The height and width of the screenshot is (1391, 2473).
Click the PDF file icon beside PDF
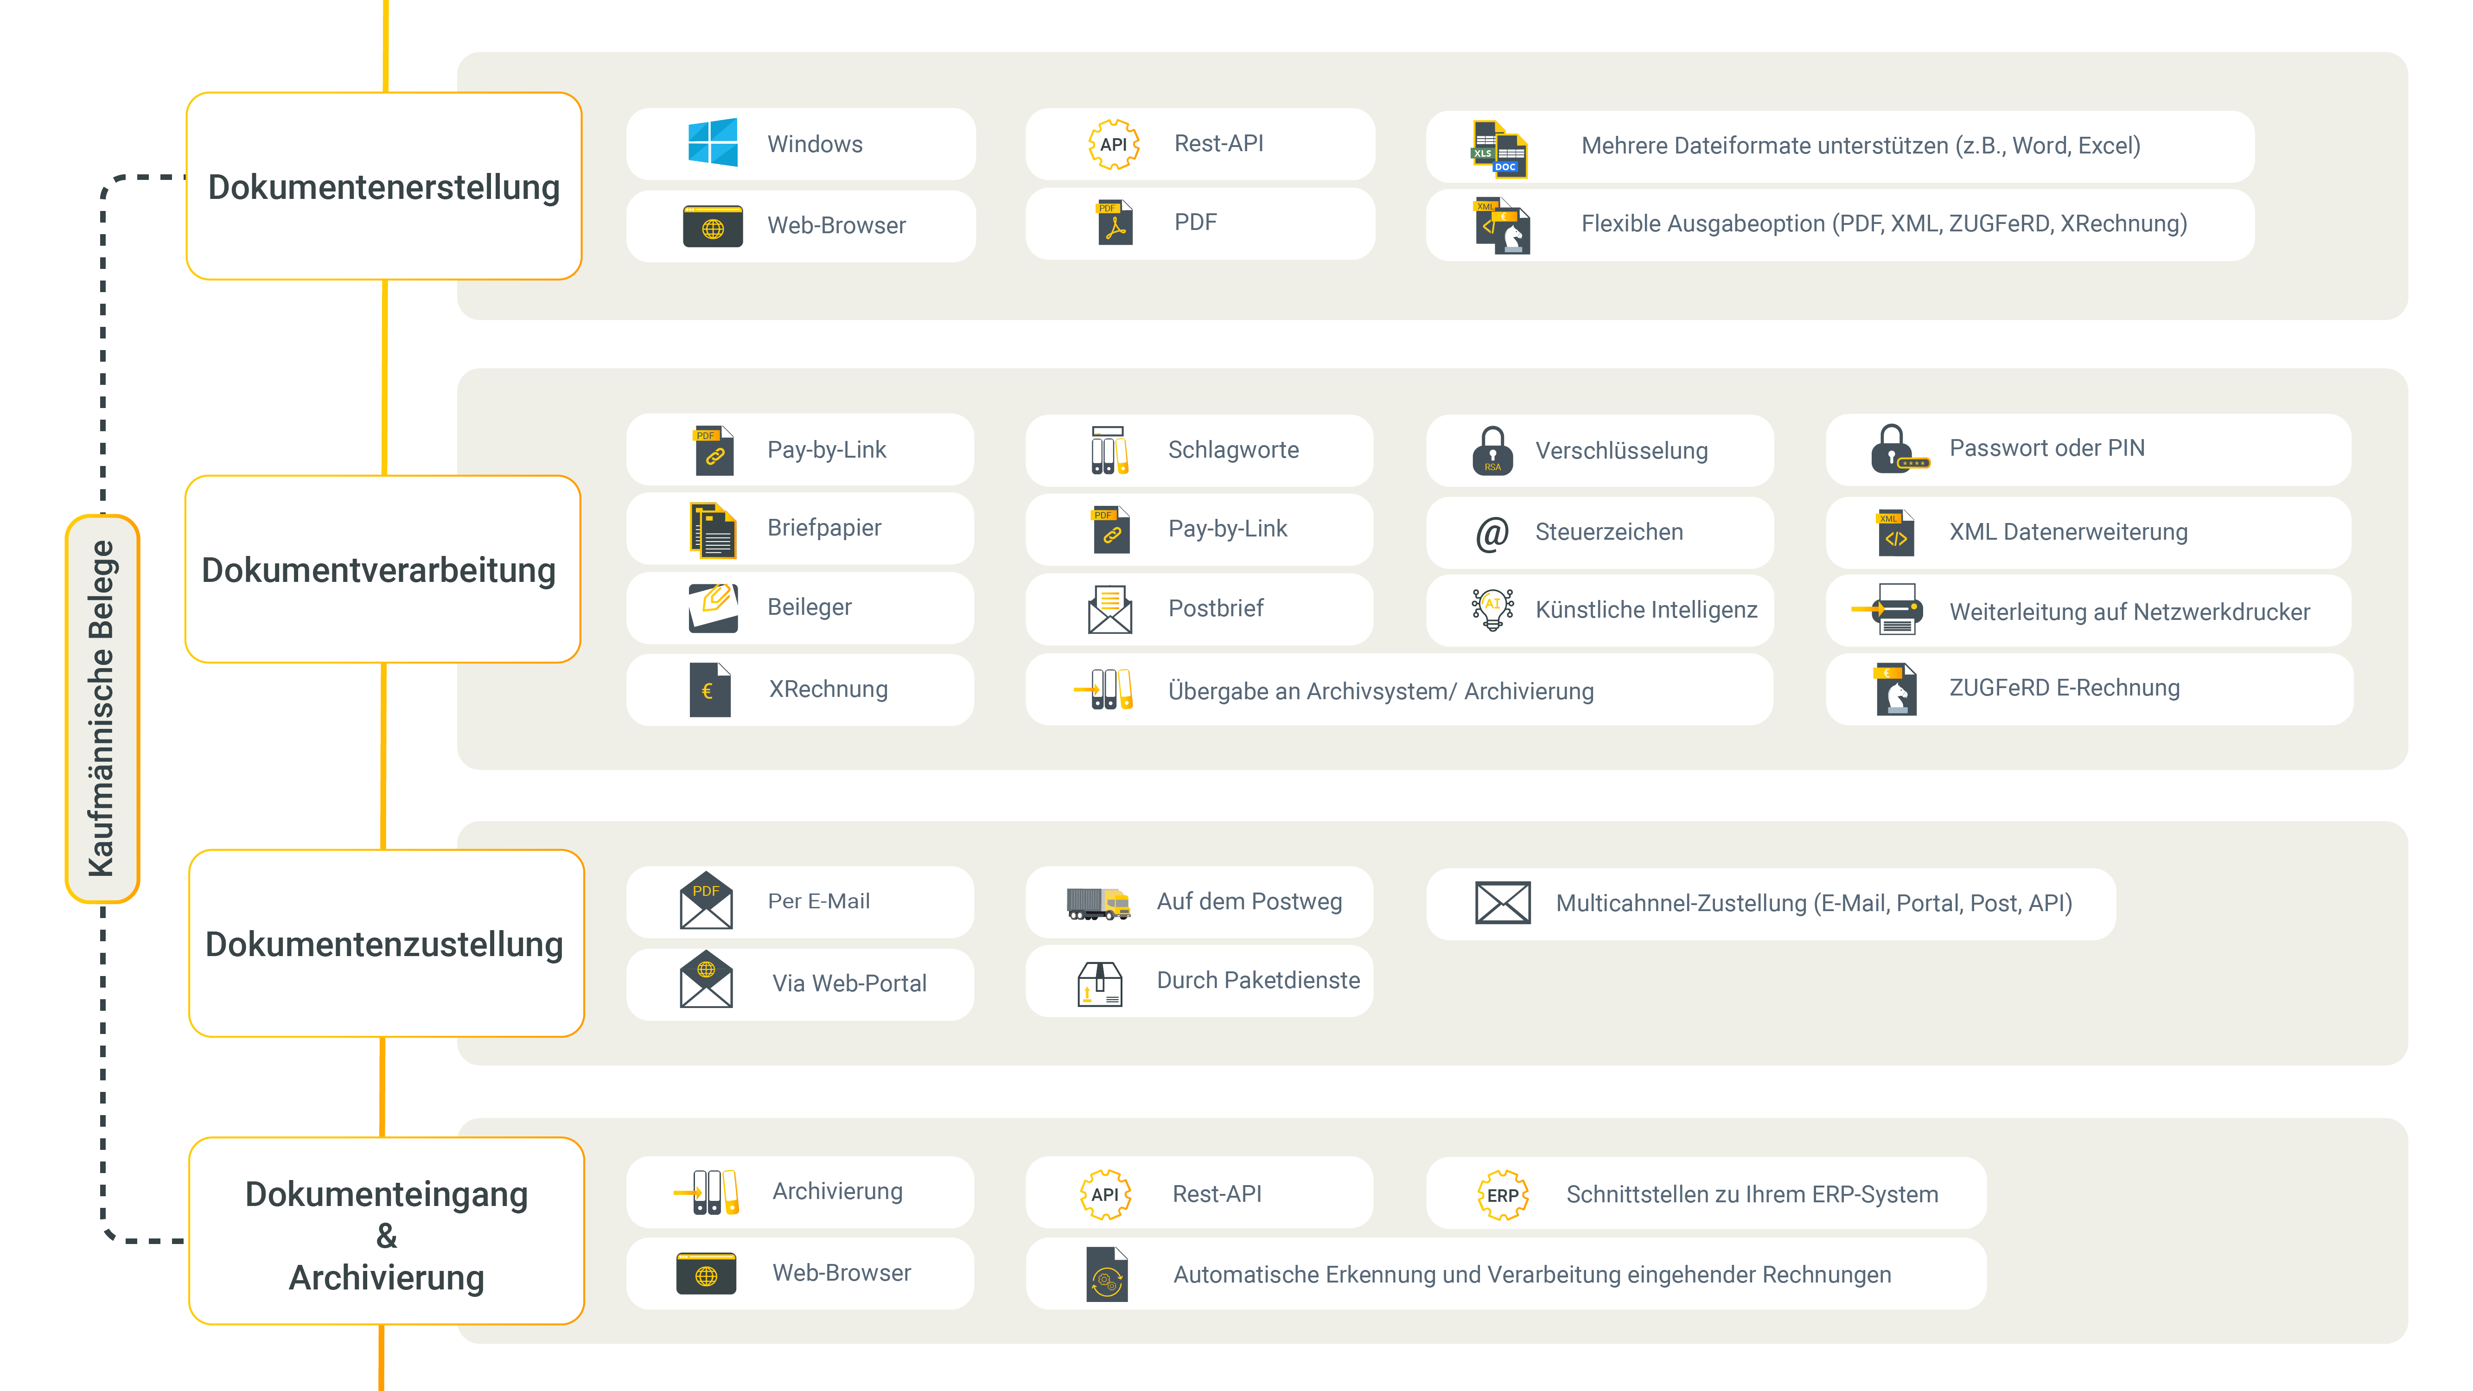tap(1115, 223)
